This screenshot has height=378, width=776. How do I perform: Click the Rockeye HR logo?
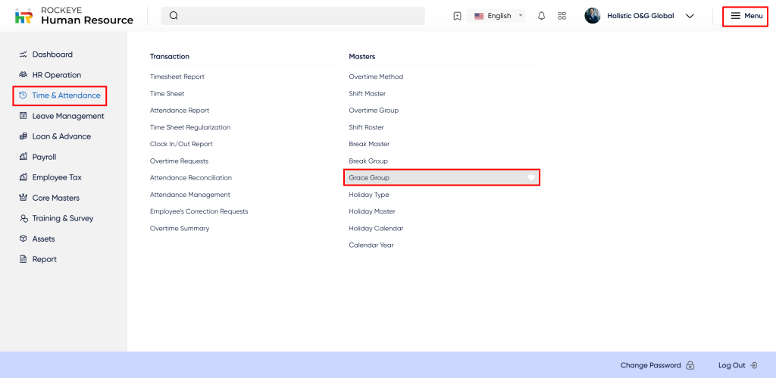tap(24, 16)
